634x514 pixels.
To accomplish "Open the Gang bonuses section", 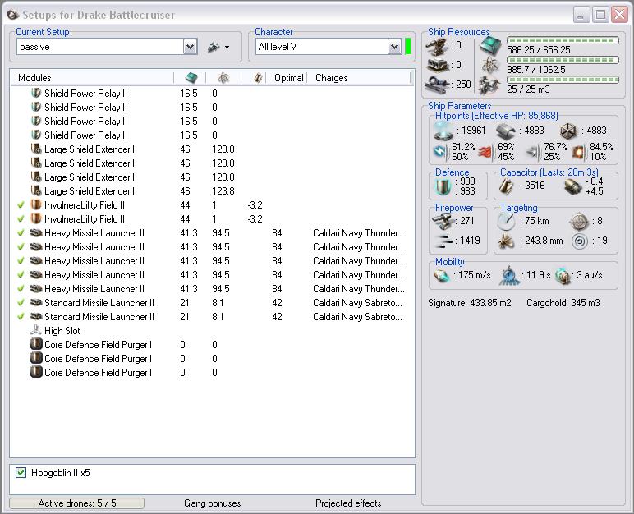I will [213, 503].
